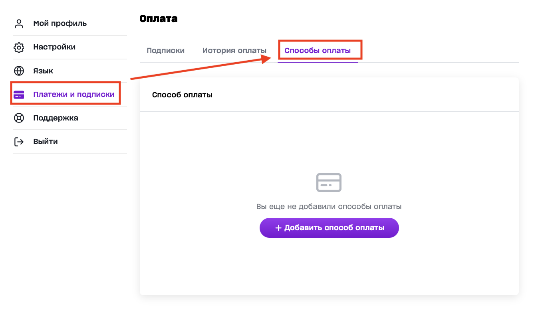Click the logout arrow icon
Viewport: 544px width, 316px height.
click(x=19, y=142)
